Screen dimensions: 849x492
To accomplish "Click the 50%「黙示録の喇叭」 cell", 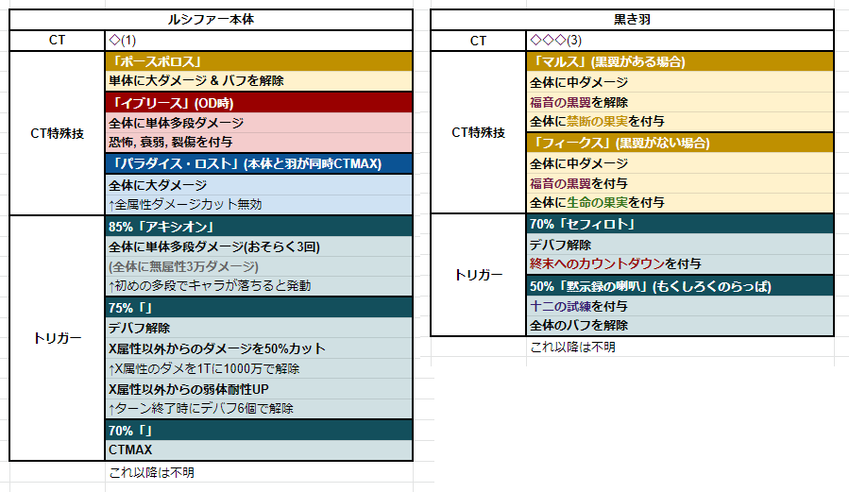I will [x=680, y=286].
